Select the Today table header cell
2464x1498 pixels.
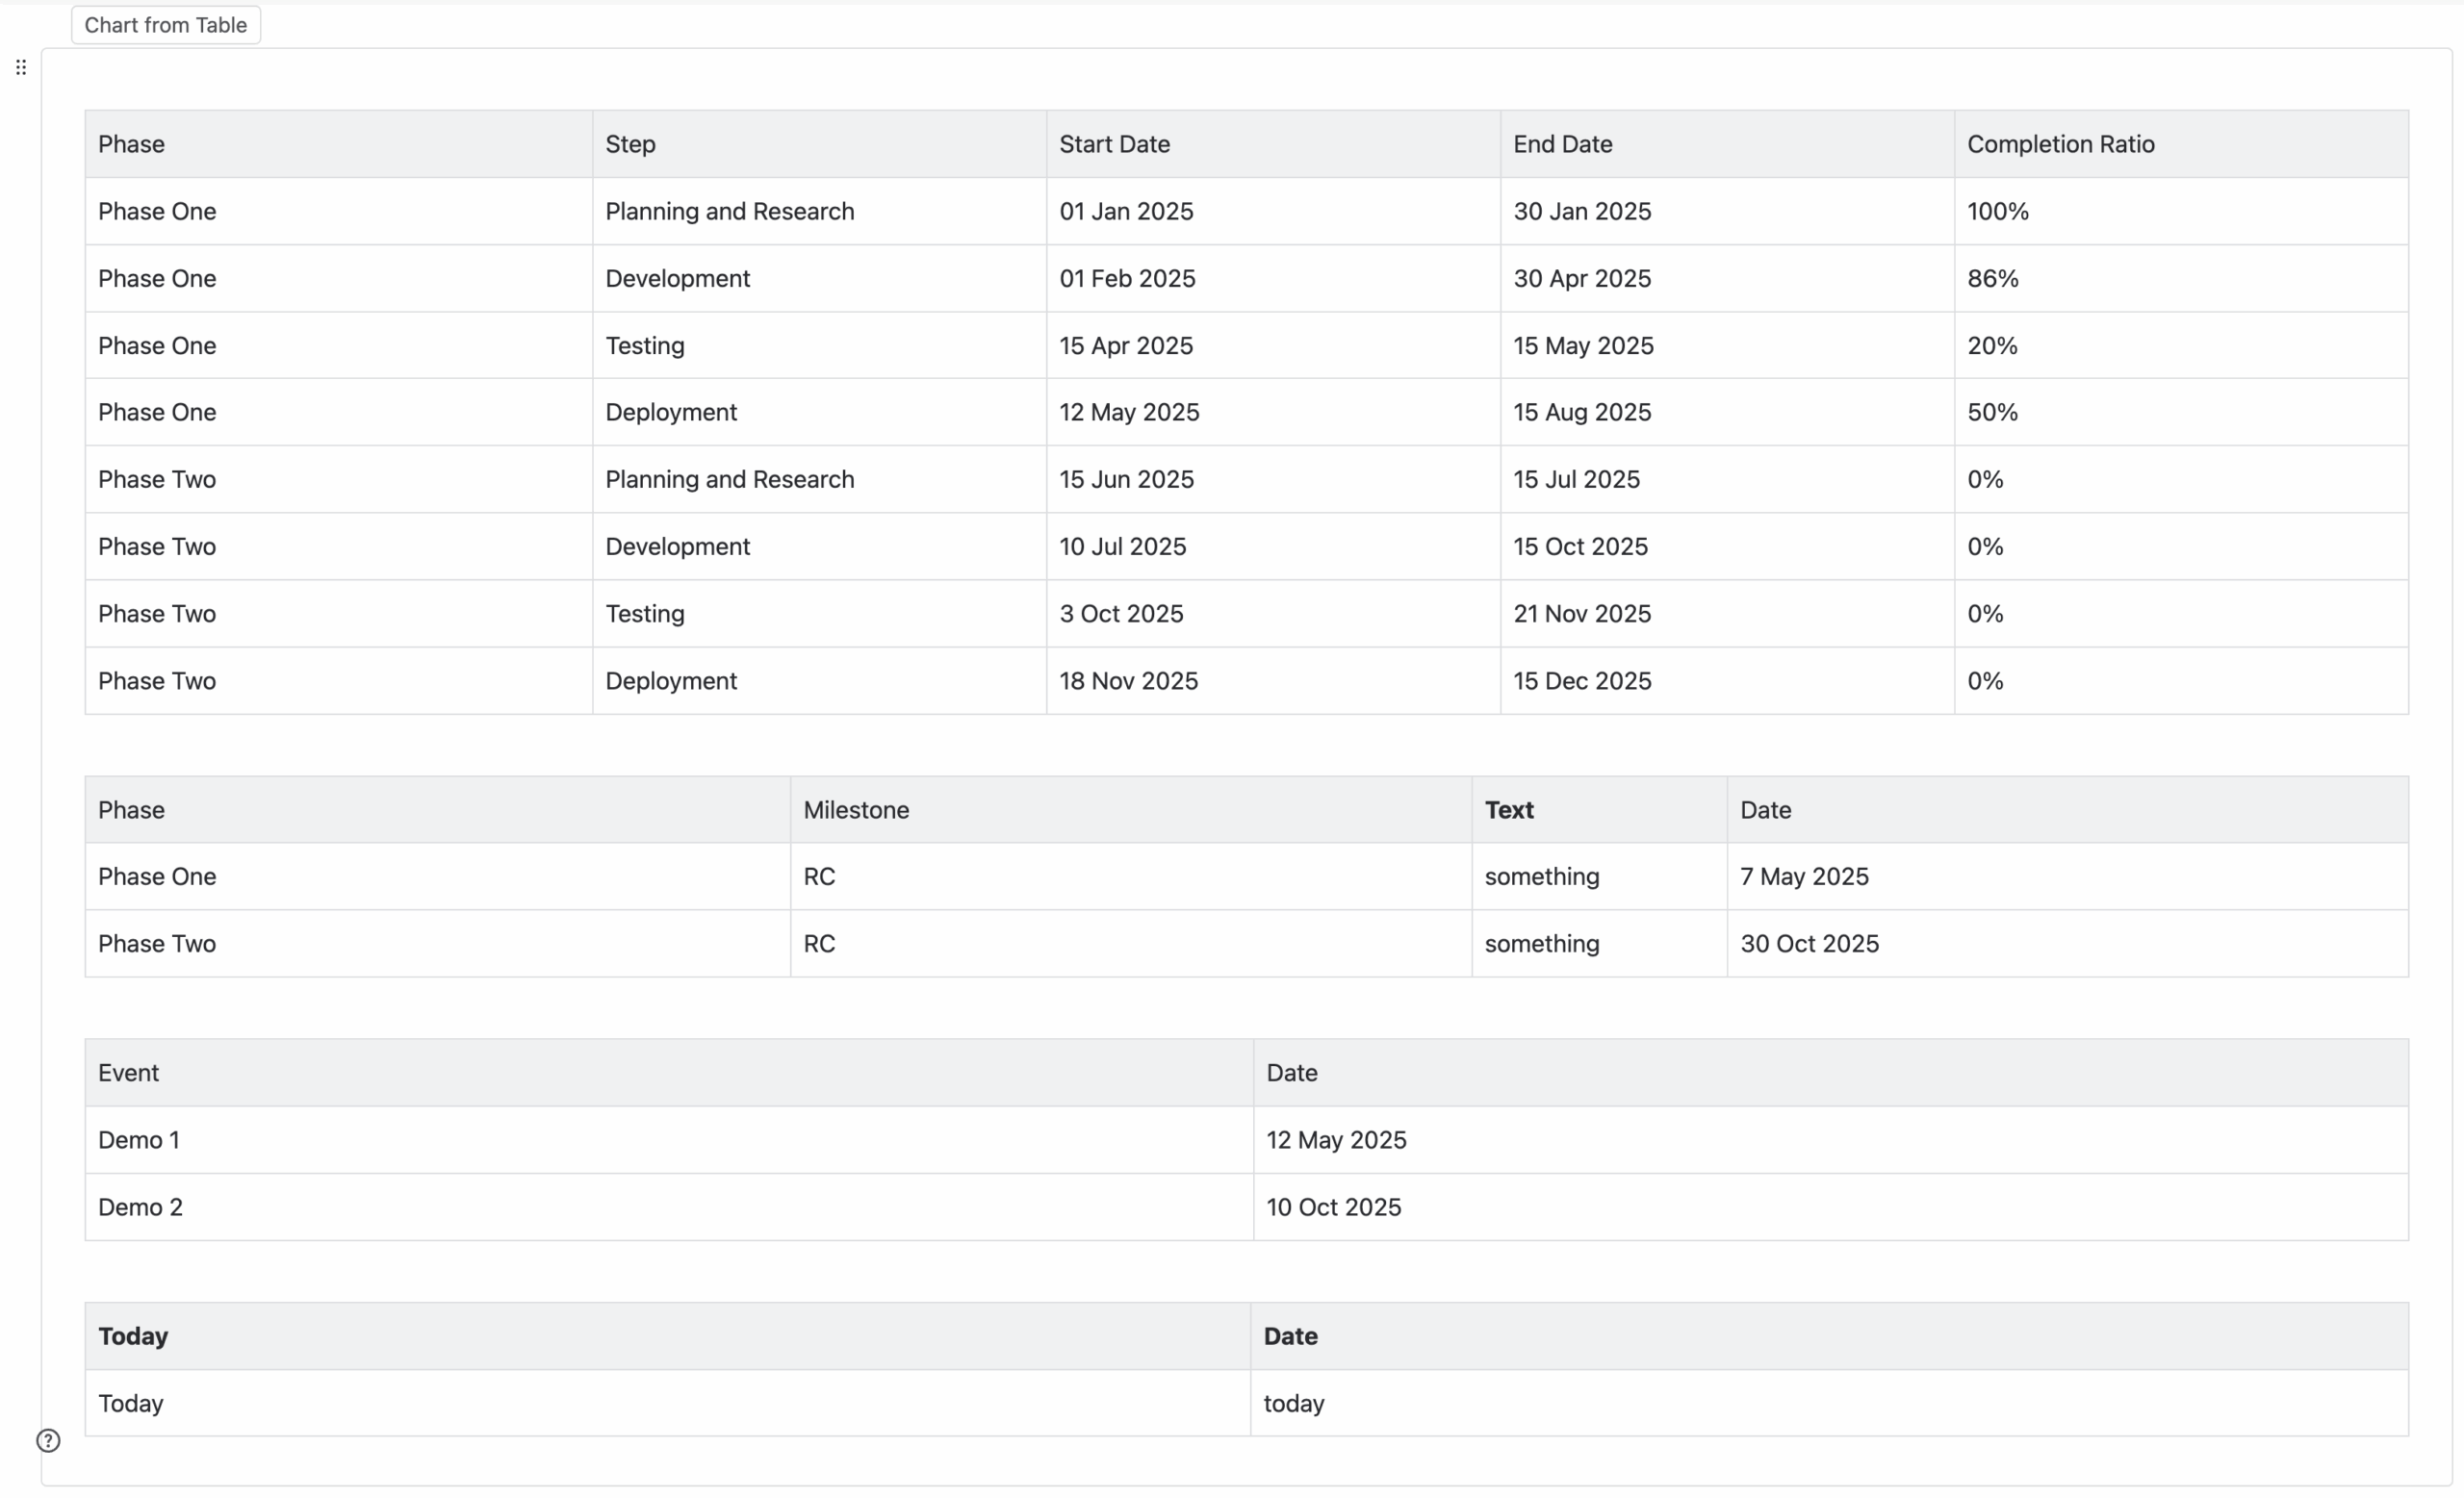coord(133,1335)
